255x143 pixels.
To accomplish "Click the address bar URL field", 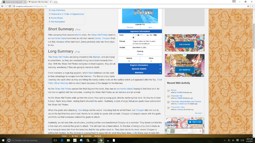I will pyautogui.click(x=130, y=6).
